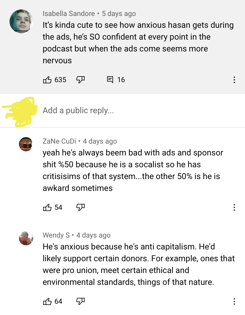Open Isabella Sandore's channel name link
This screenshot has height=315, width=245.
(69, 14)
